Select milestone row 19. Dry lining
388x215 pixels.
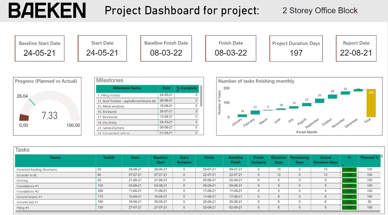(x=127, y=122)
